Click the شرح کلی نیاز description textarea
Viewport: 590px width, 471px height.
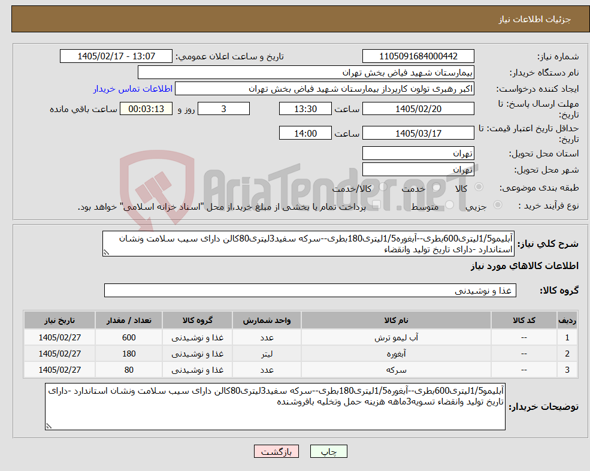tap(308, 244)
